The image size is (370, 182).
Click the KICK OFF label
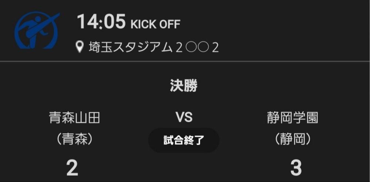[155, 24]
